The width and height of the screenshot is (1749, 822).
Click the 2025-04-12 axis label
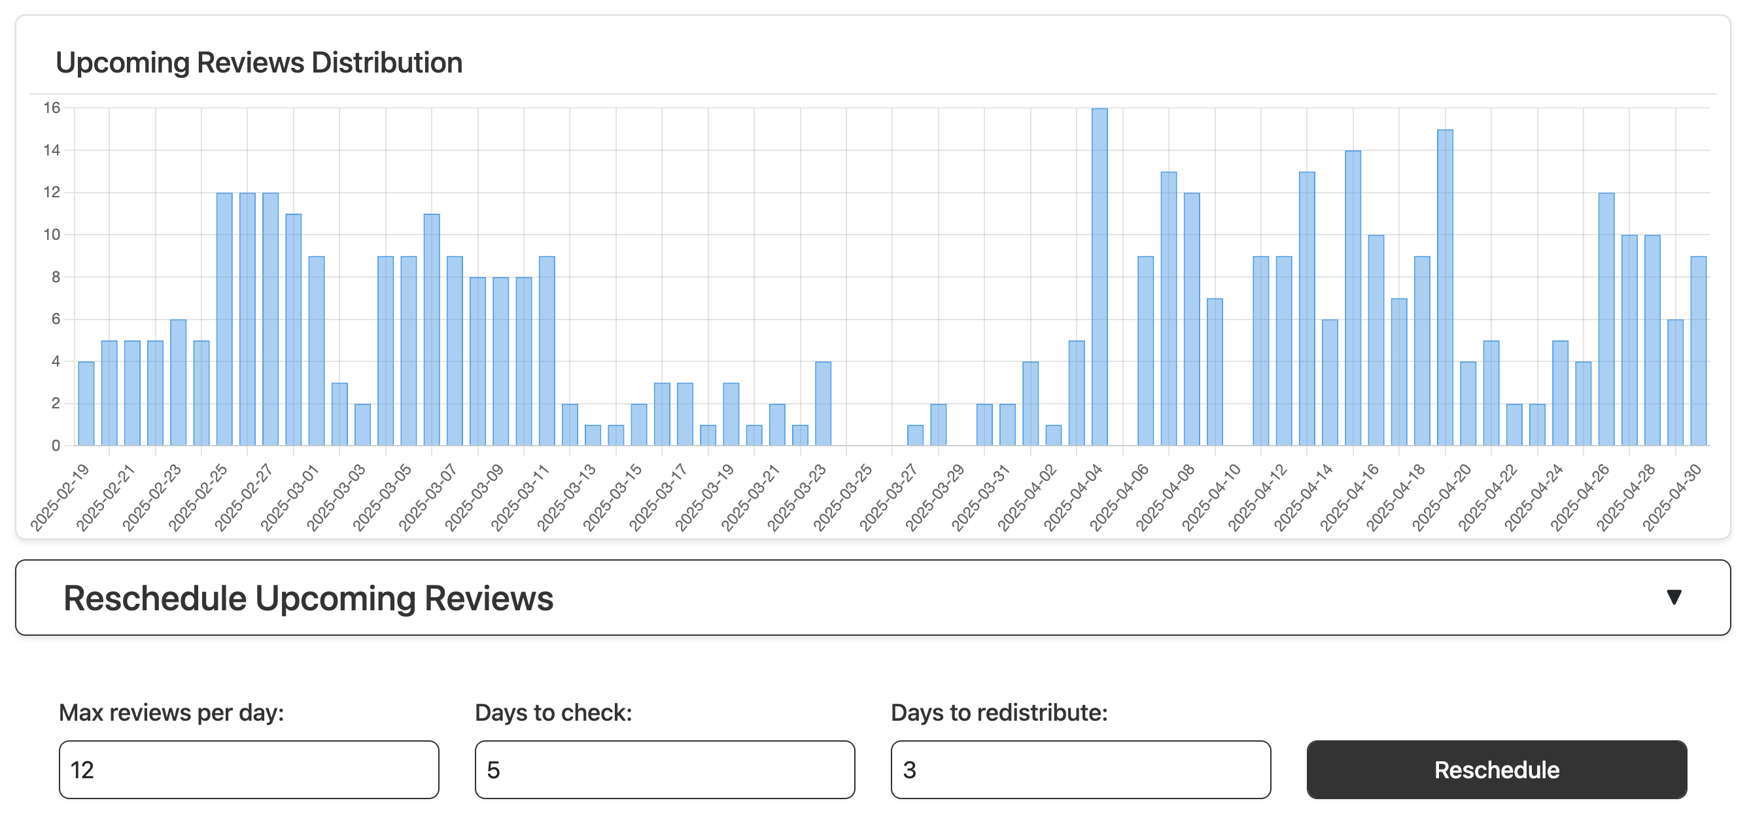[1257, 498]
